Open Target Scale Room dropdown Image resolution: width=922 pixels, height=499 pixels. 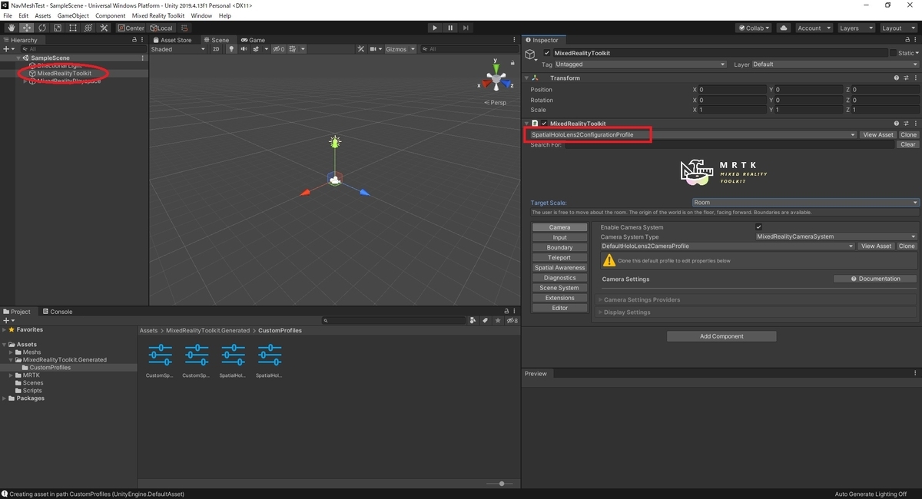(805, 203)
